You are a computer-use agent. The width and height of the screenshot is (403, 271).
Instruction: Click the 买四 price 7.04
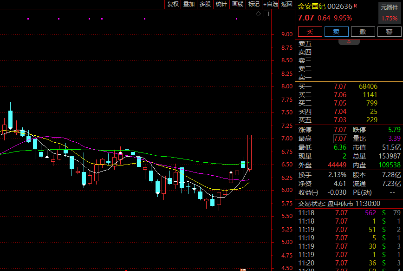pyautogui.click(x=340, y=112)
